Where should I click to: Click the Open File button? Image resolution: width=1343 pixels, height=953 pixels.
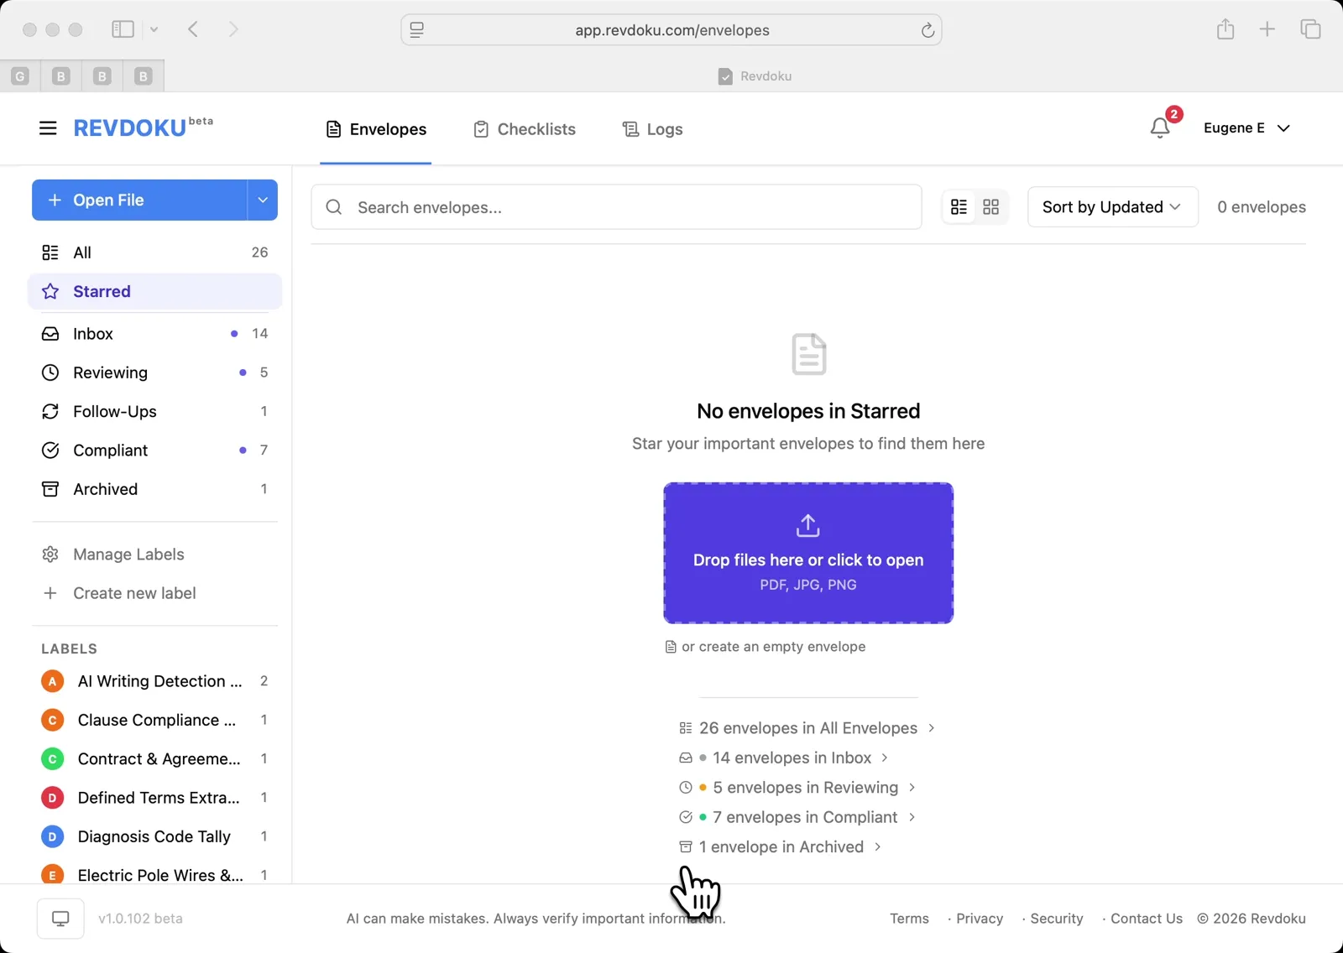click(x=138, y=200)
